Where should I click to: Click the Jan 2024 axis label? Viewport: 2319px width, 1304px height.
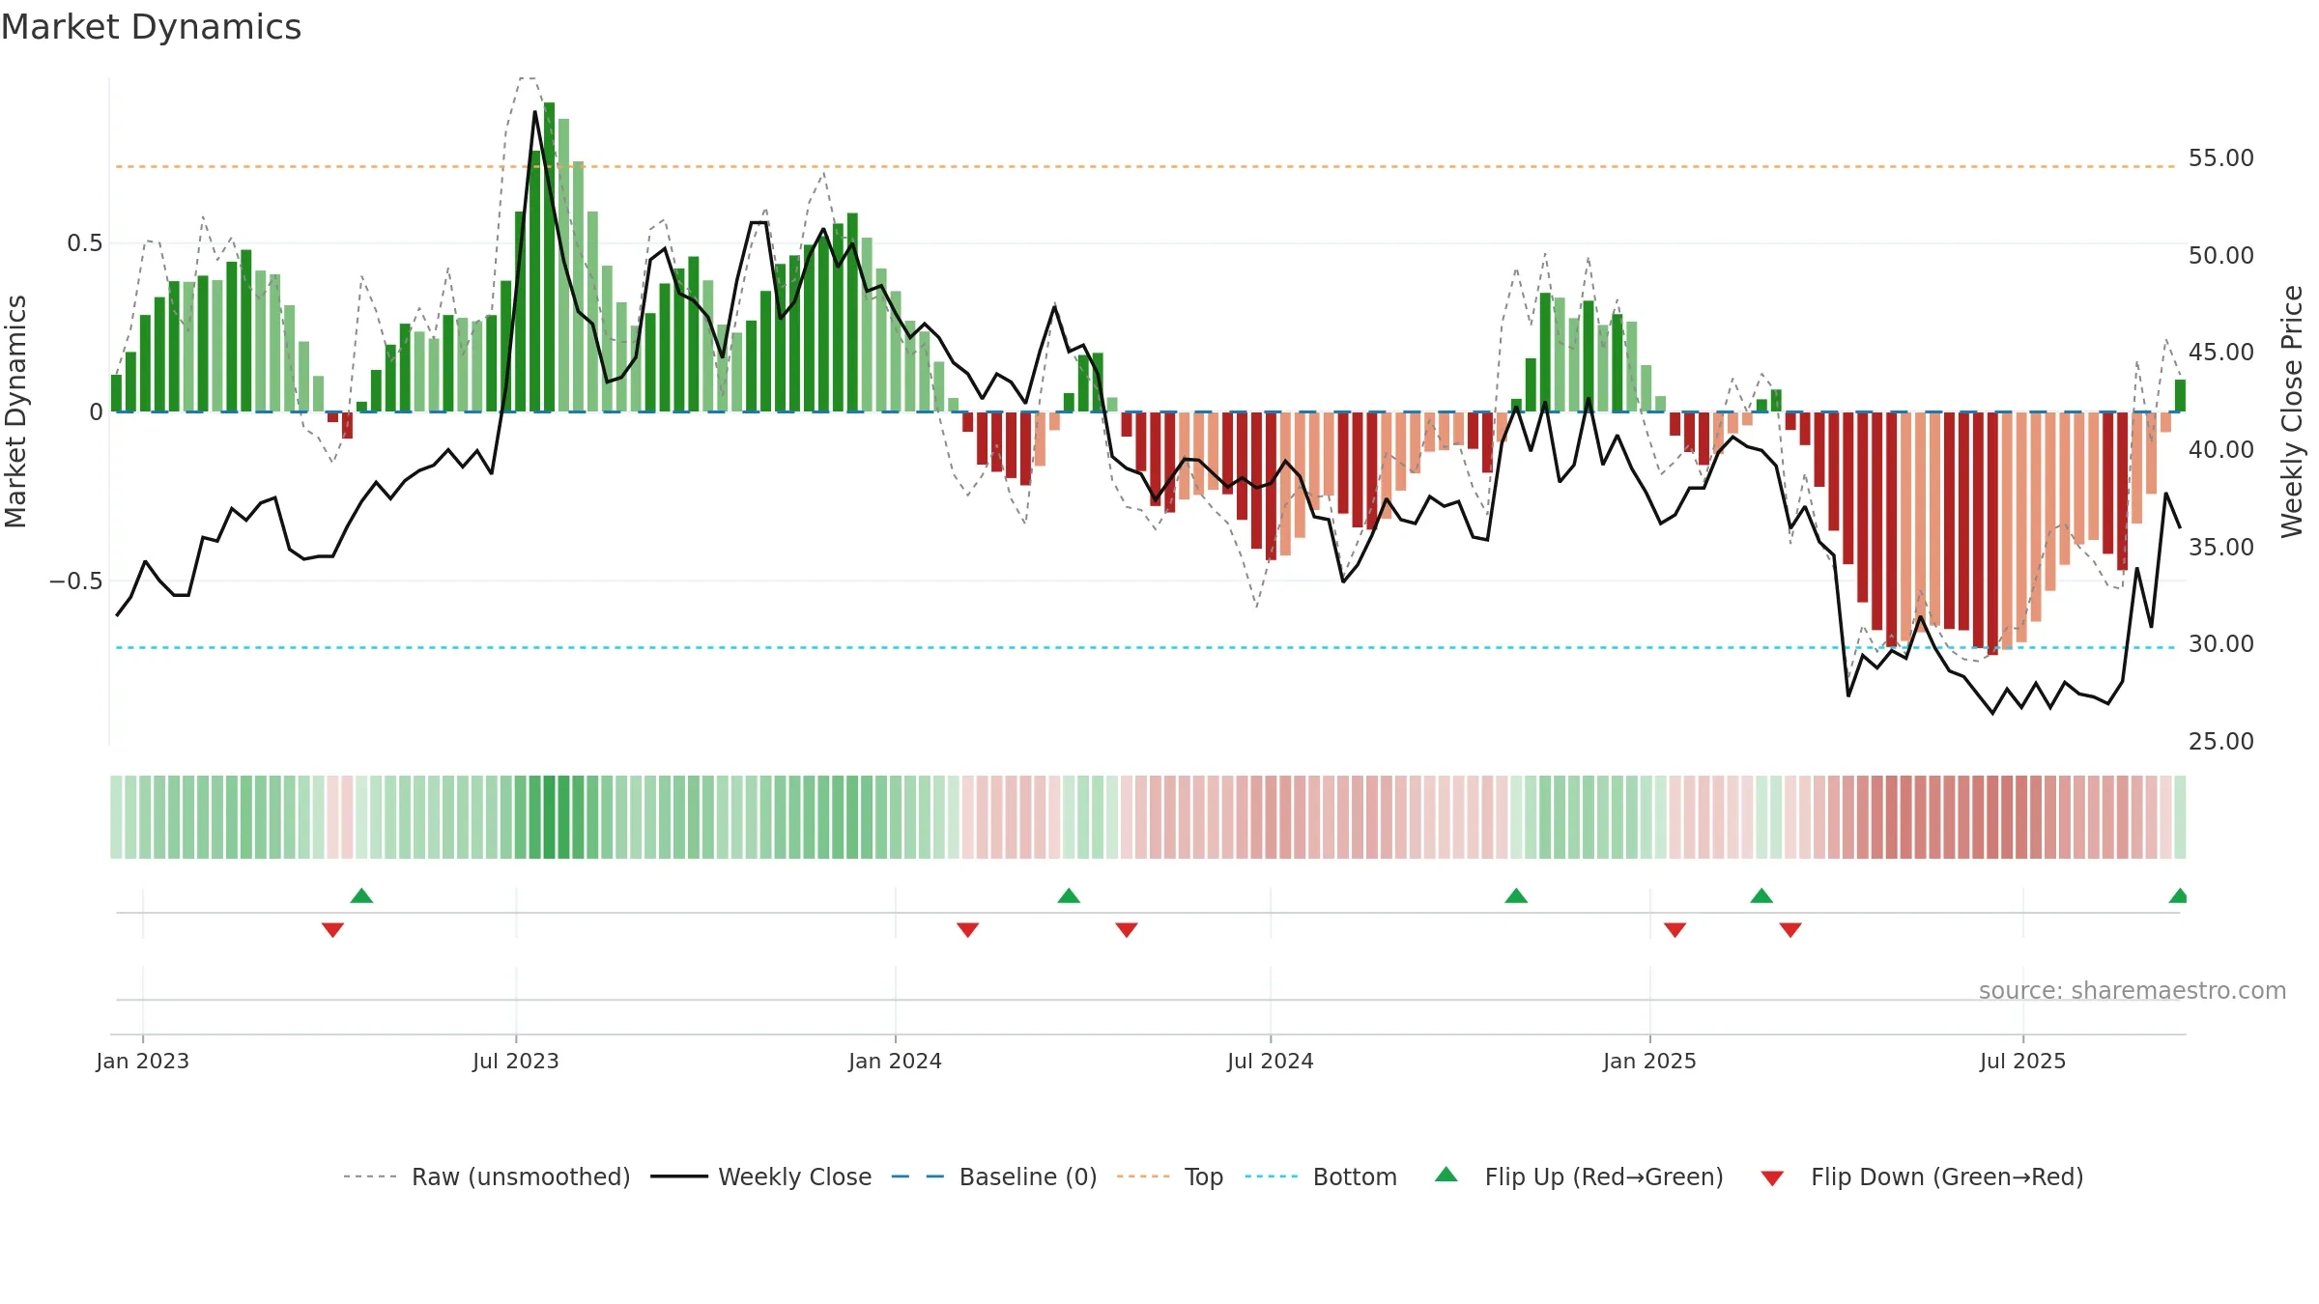coord(896,1061)
